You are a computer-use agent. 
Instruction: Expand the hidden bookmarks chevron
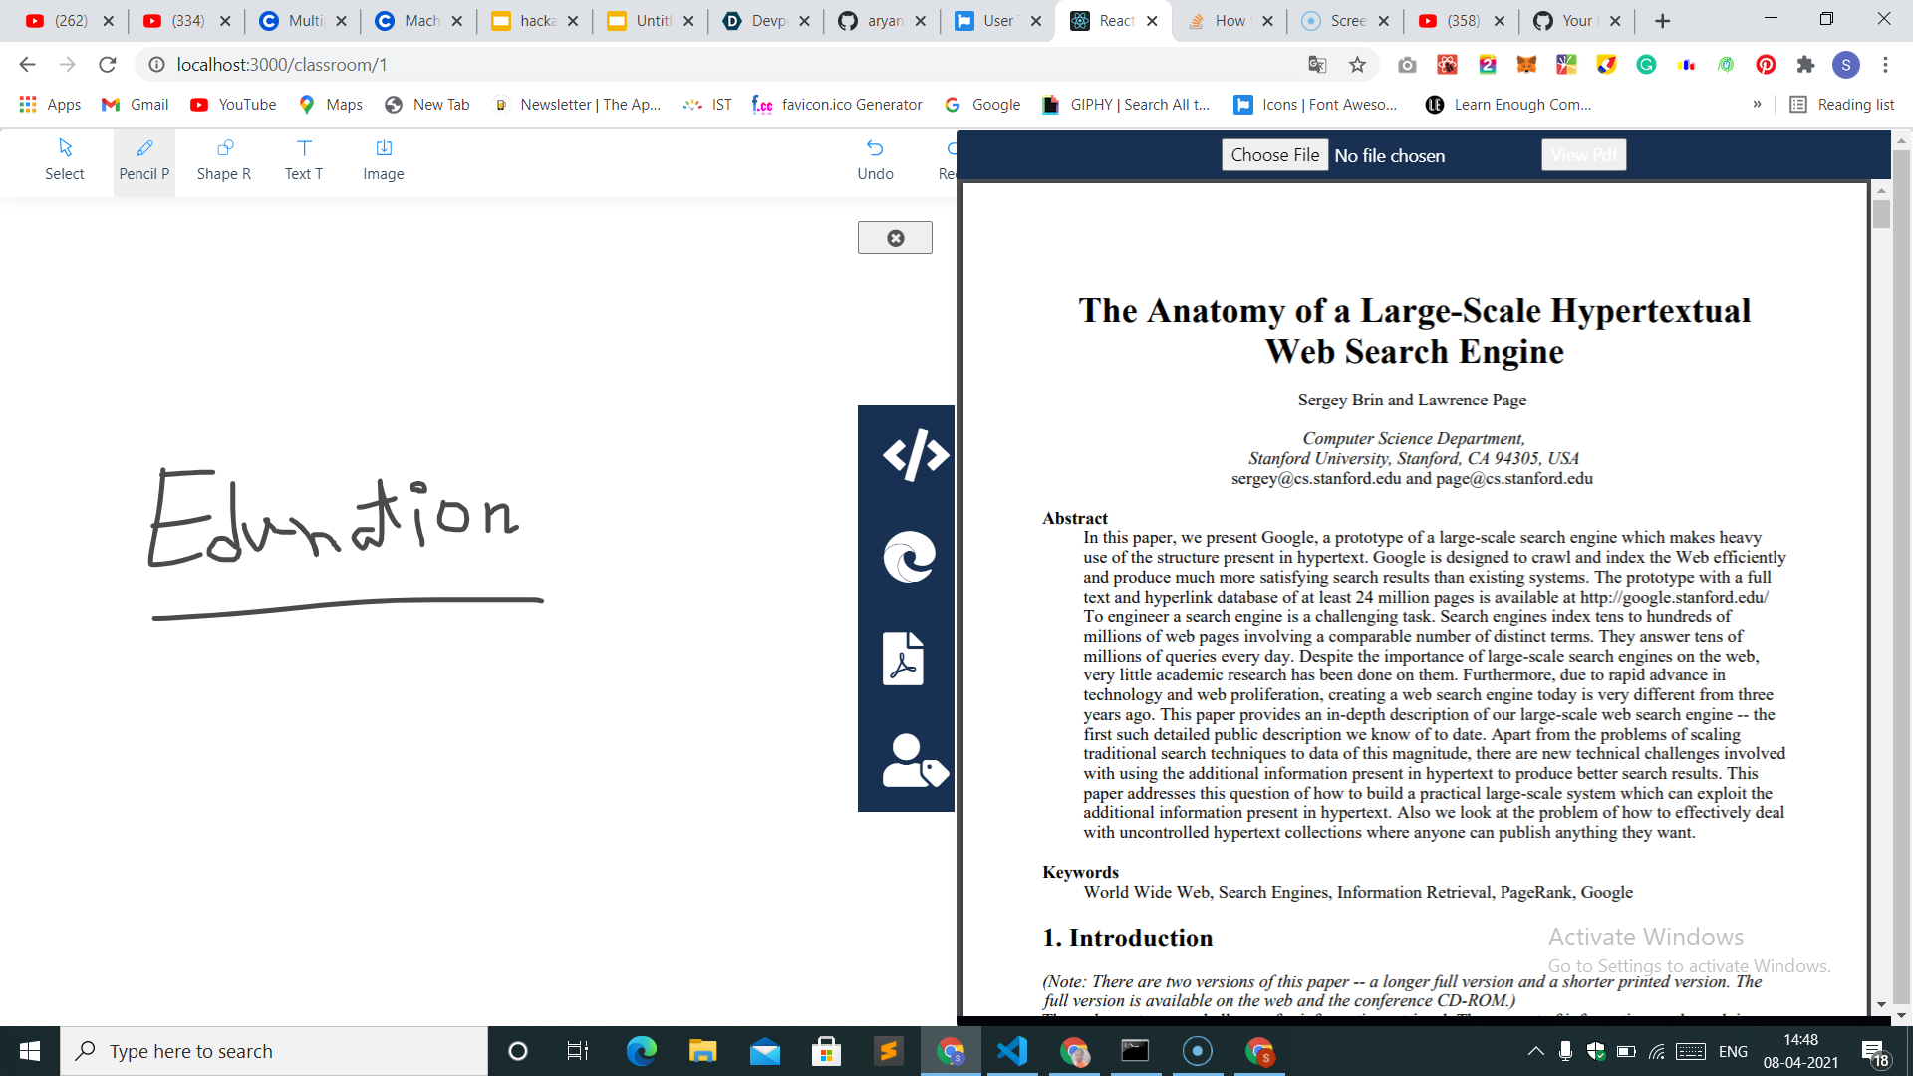(1757, 105)
